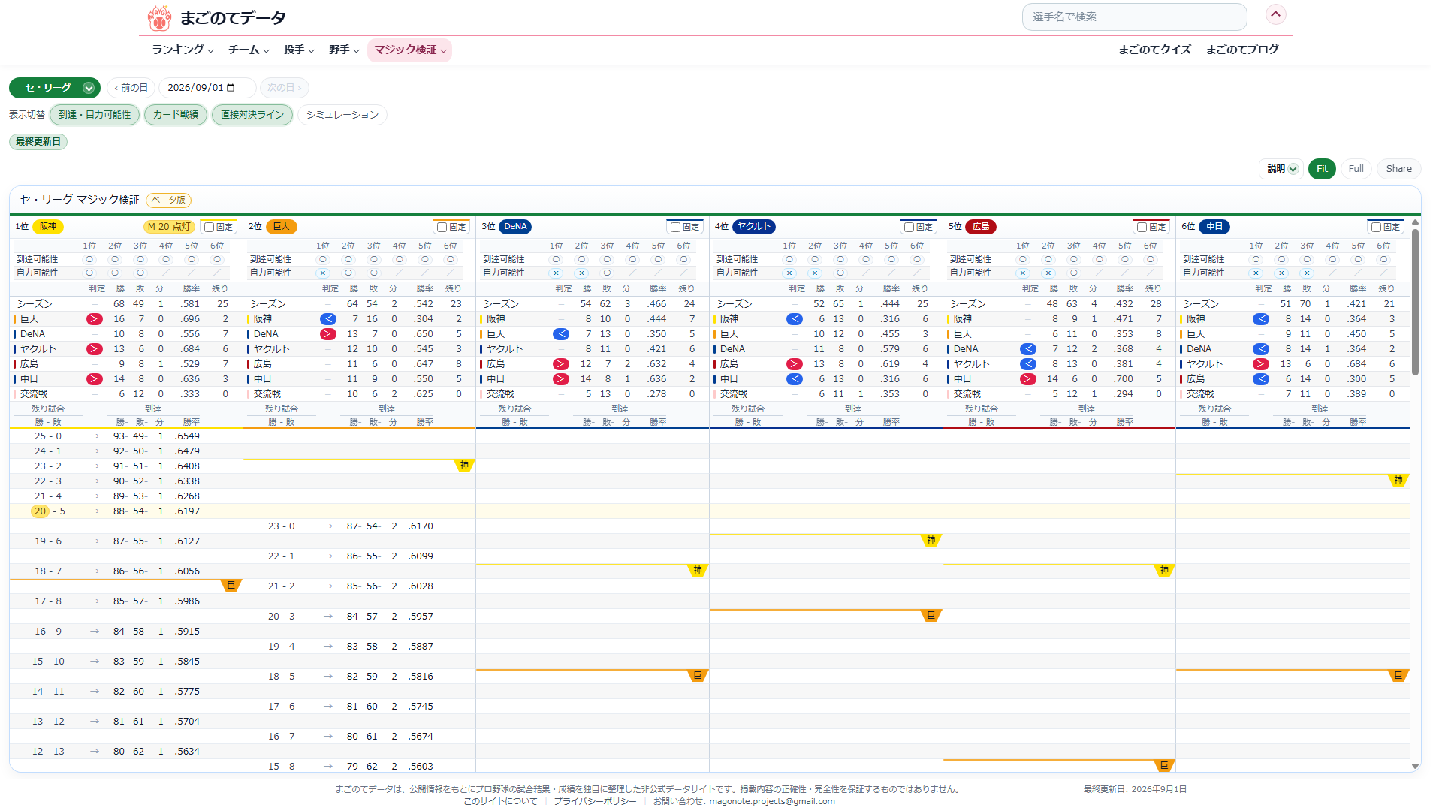Click the blue < badge in 巨人's 阪神 row
Viewport: 1442px width, 811px height.
click(327, 319)
